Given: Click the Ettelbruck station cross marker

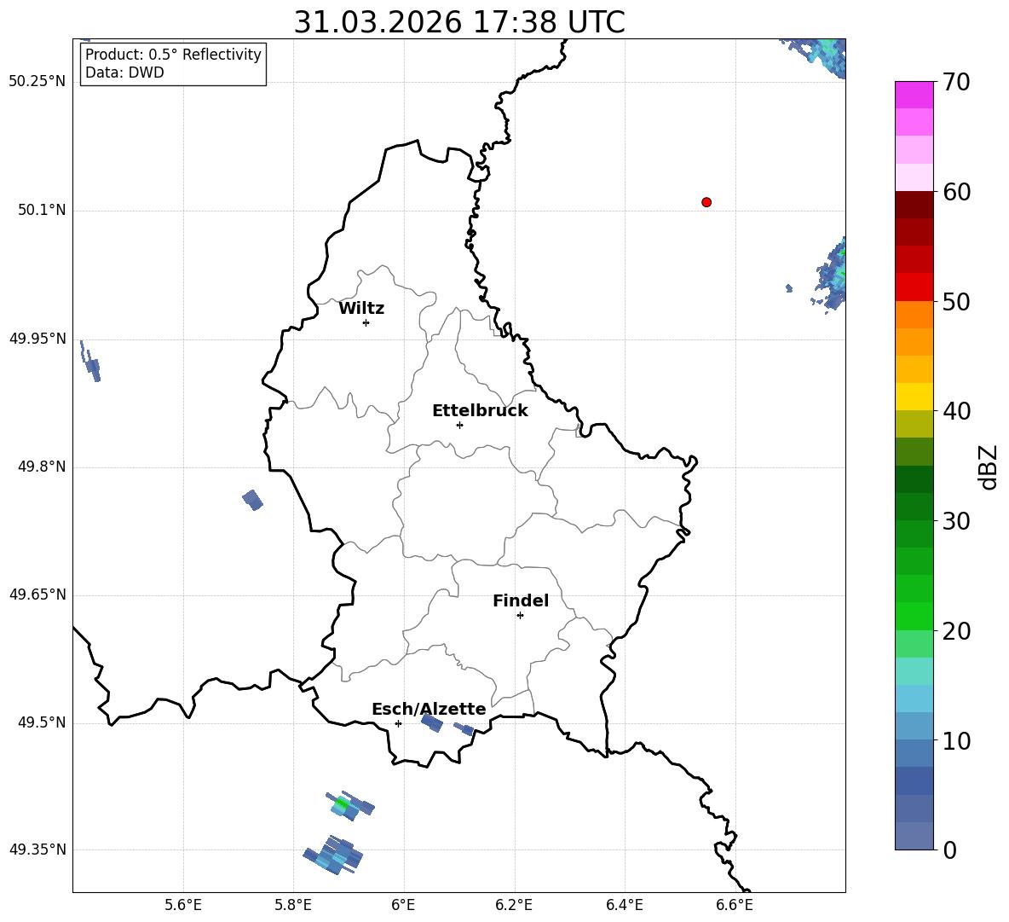Looking at the screenshot, I should tap(459, 425).
